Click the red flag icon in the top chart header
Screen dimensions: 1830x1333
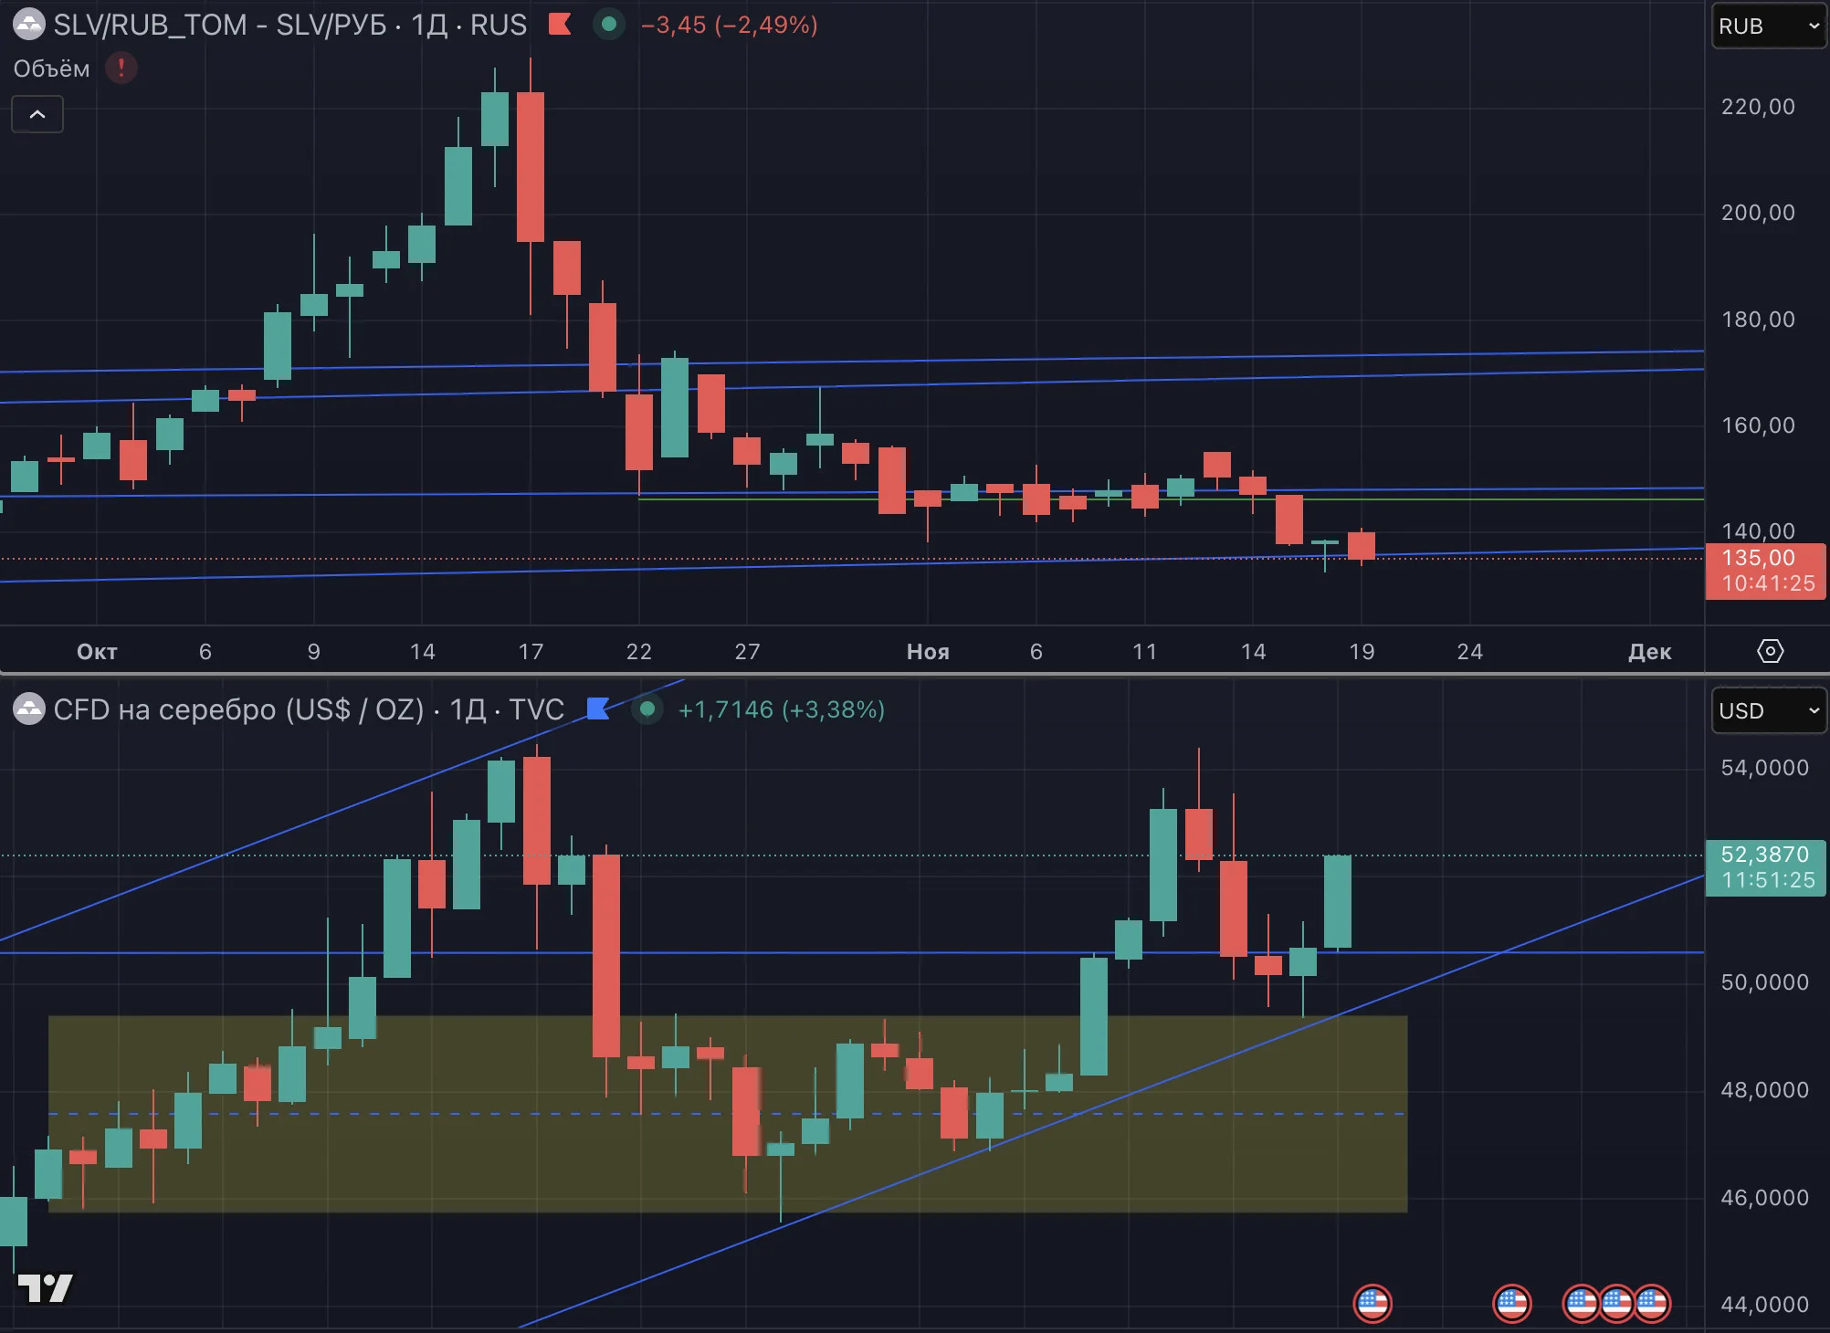[560, 25]
